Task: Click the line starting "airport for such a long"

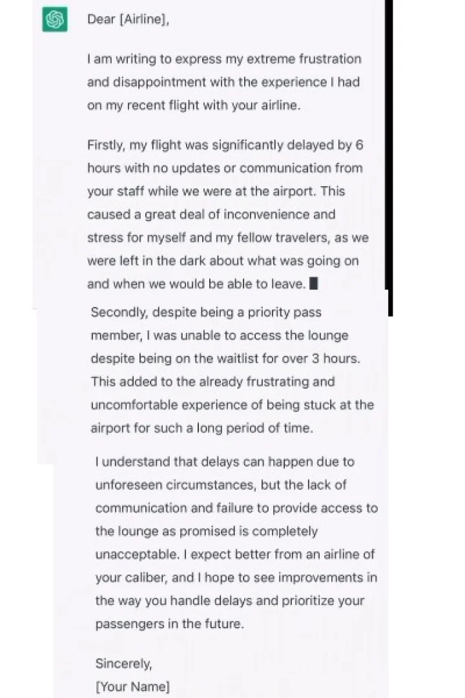Action: click(201, 428)
